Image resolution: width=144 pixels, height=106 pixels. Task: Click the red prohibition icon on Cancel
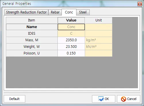124,99
